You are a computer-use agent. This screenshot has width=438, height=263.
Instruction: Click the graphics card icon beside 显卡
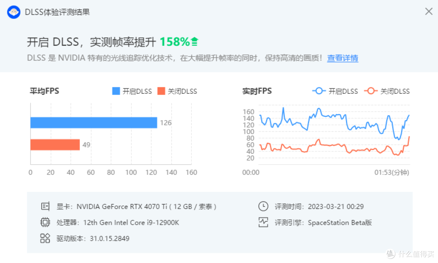tap(45, 207)
